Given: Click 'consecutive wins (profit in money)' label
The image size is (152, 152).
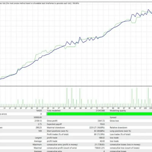Looking at the screenshot, I should tap(62, 144).
